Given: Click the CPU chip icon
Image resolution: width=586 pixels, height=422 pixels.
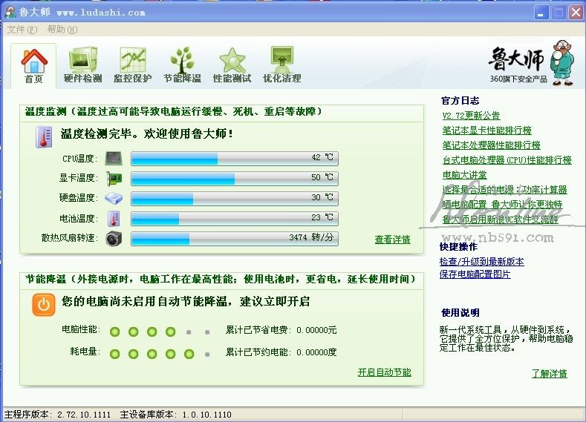Looking at the screenshot, I should click(x=114, y=158).
